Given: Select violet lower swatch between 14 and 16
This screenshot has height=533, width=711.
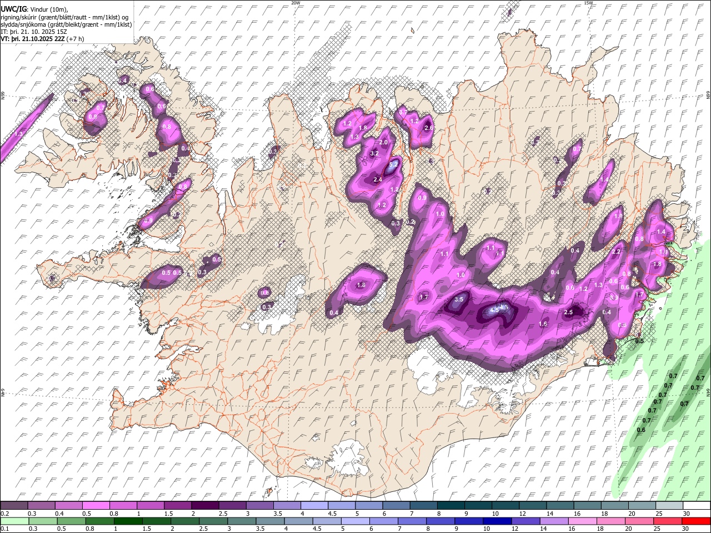Looking at the screenshot, I should [554, 521].
